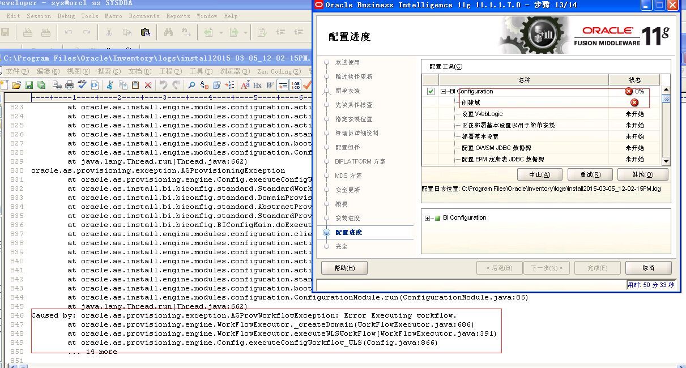Click Replace icon next to Find magnifier
686x368 pixels.
(204, 85)
